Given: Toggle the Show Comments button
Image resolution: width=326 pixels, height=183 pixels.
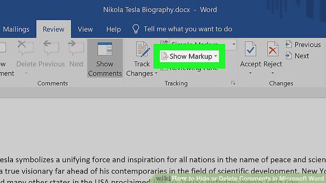Looking at the screenshot, I should [x=105, y=58].
